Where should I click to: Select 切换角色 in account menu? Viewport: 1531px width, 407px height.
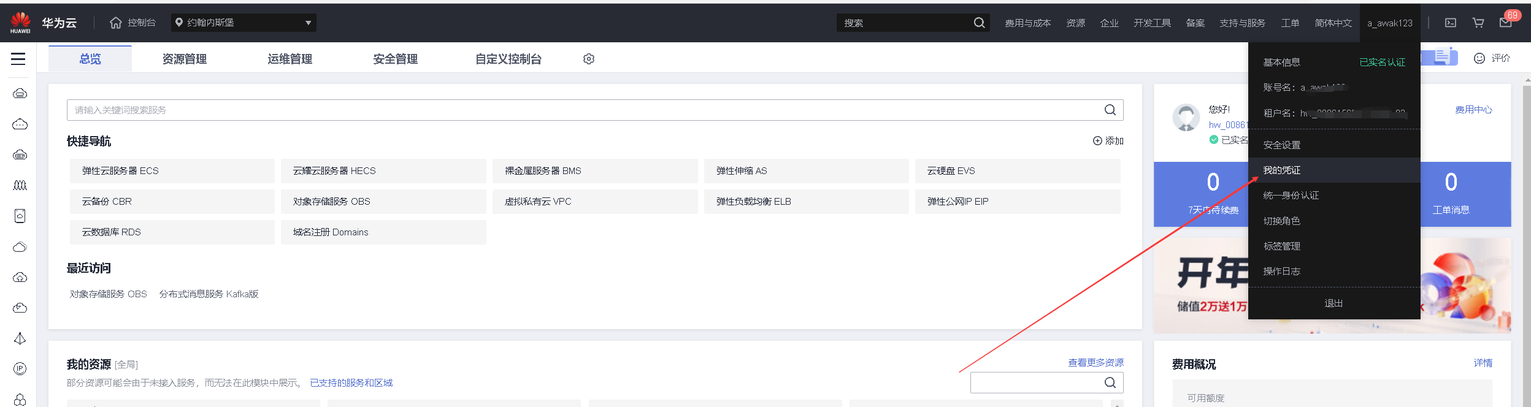pyautogui.click(x=1334, y=221)
